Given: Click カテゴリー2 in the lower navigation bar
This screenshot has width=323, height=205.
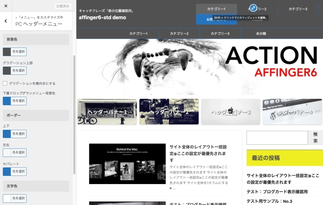Looking at the screenshot, I should 179,33.
